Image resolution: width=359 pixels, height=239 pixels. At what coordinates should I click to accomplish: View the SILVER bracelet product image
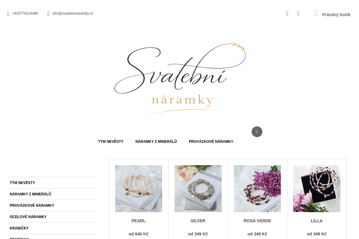tap(198, 189)
